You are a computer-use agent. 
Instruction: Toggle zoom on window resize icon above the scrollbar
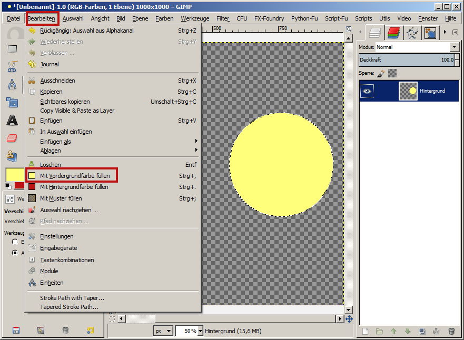[349, 29]
